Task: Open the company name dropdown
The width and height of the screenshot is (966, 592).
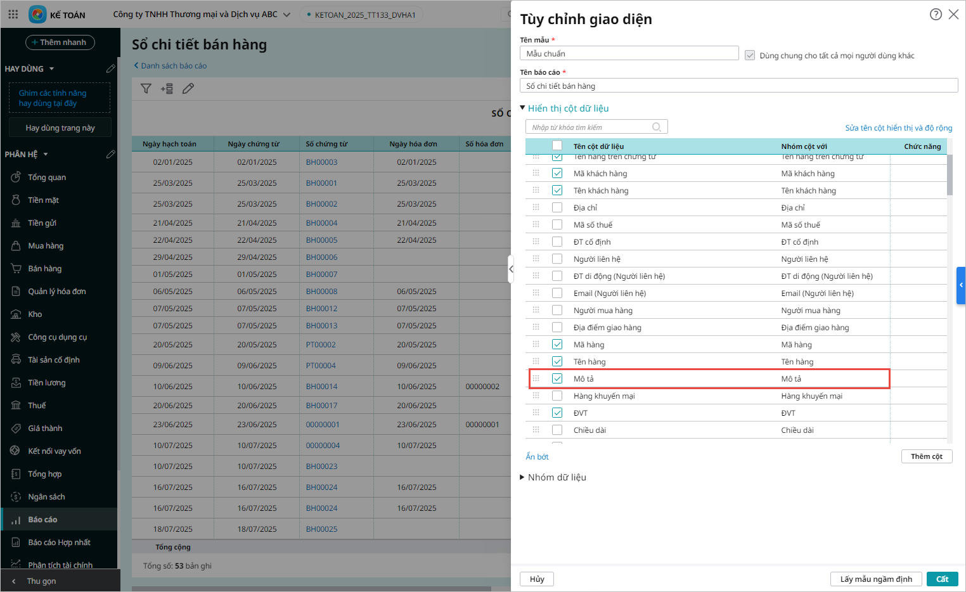Action: pos(287,15)
